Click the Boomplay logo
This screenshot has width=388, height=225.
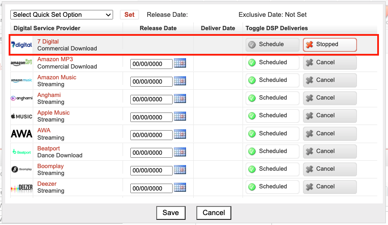[22, 169]
